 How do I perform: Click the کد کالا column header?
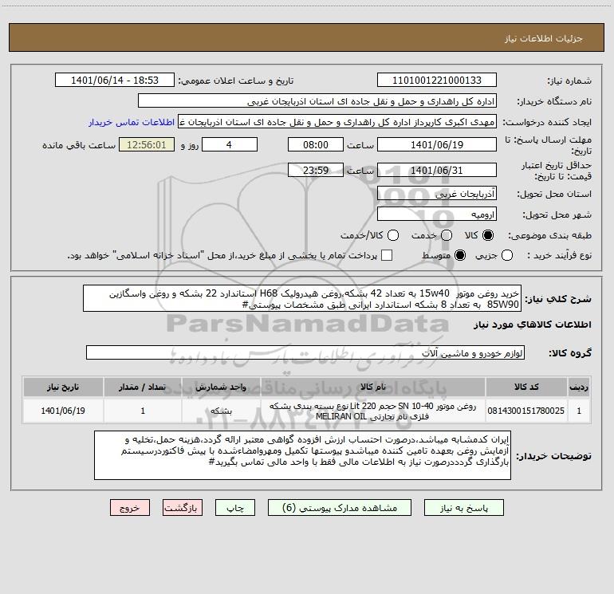click(526, 387)
